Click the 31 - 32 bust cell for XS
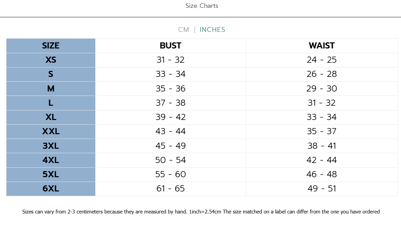 [171, 60]
